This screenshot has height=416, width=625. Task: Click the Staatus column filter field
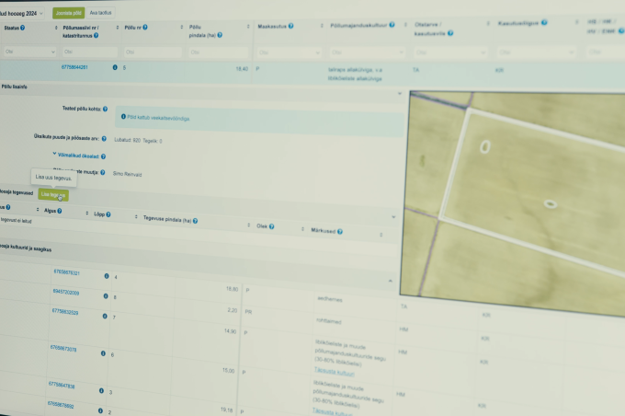point(27,52)
